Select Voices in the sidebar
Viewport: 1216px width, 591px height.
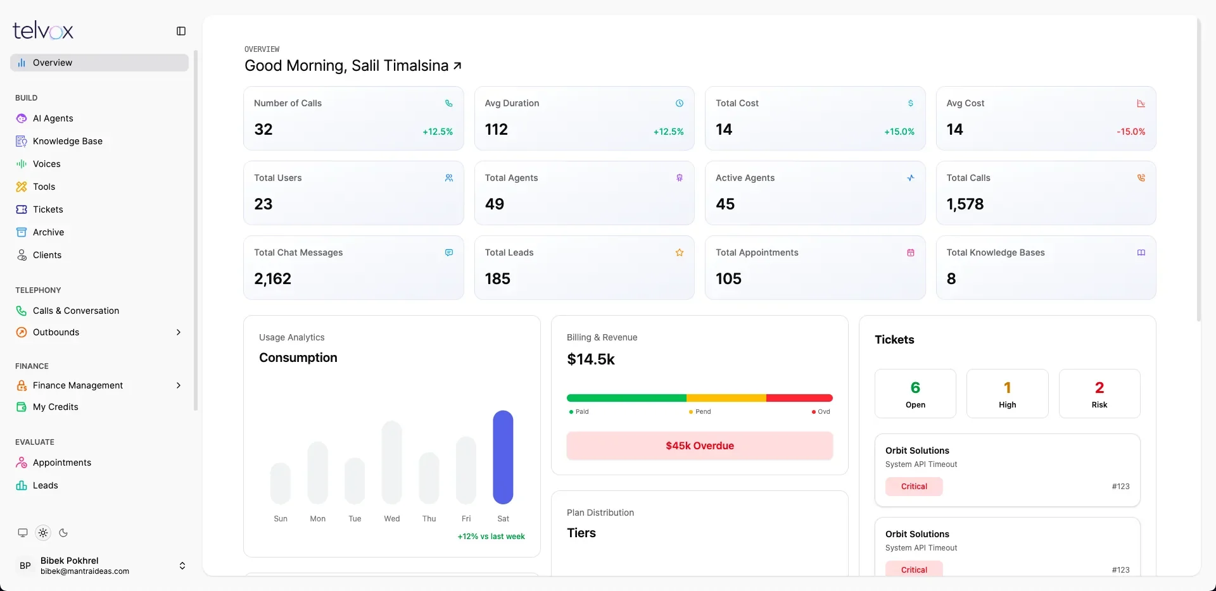(99, 164)
